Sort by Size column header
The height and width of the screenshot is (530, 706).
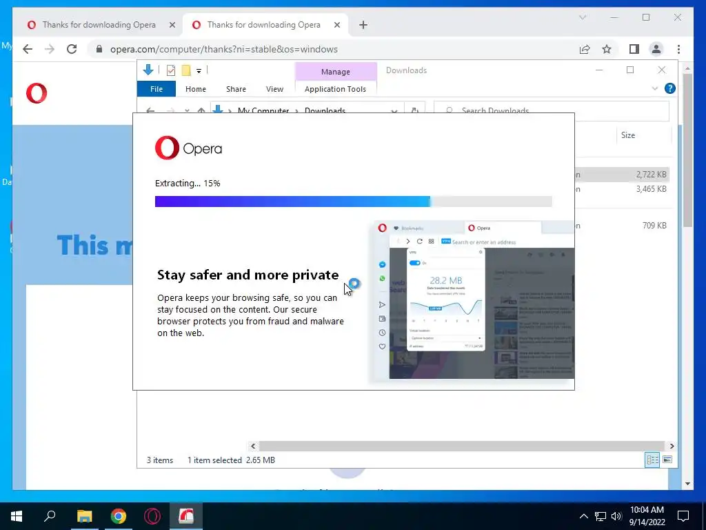[628, 135]
